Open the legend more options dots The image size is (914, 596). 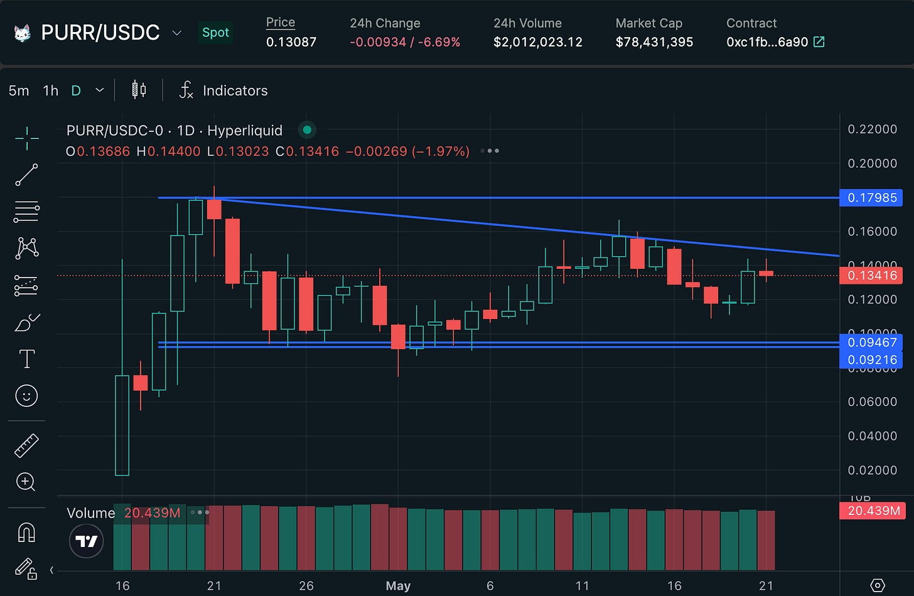tap(489, 151)
